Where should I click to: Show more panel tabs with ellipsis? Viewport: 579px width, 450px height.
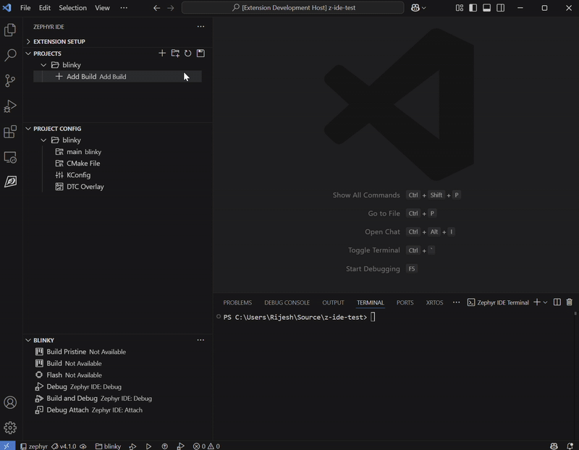click(x=457, y=302)
